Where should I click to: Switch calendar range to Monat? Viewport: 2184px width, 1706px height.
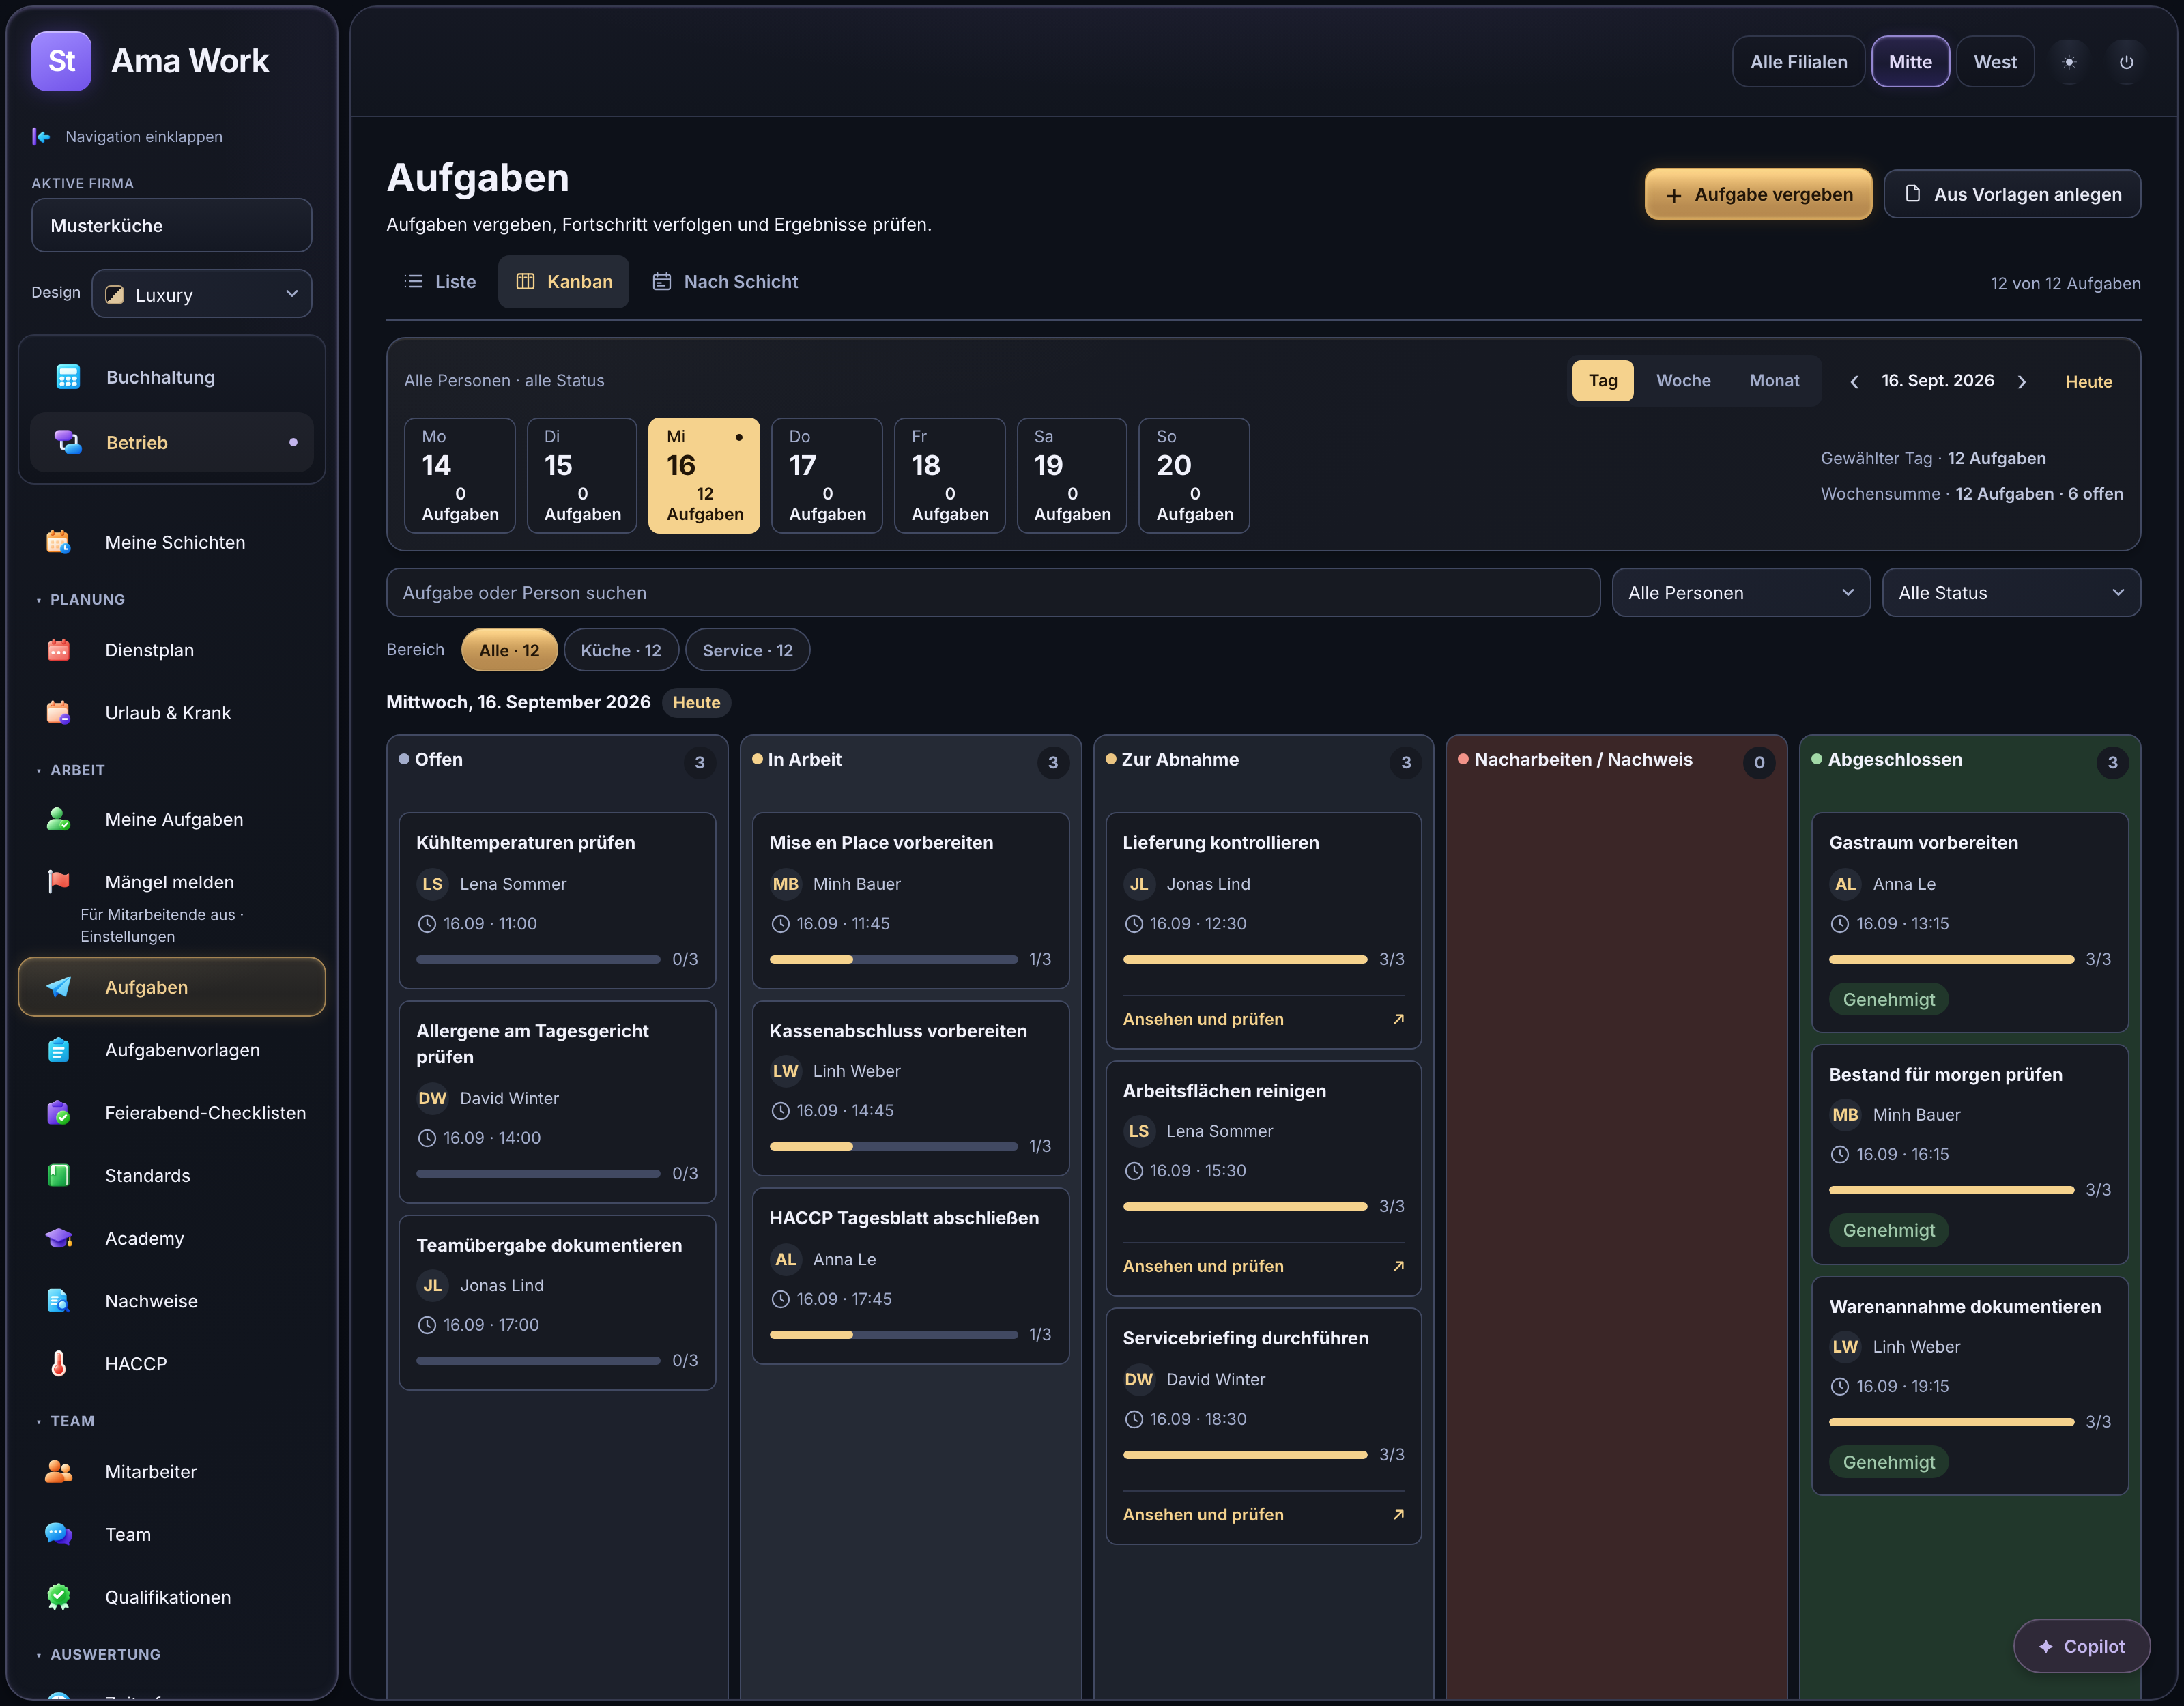pyautogui.click(x=1774, y=381)
